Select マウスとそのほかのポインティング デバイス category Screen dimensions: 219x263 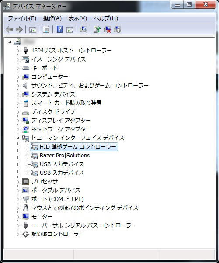[85, 208]
